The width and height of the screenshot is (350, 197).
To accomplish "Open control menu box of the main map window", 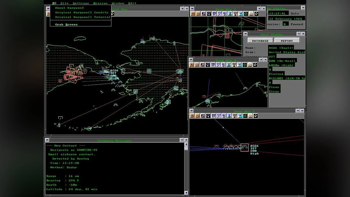I will 48,9.
